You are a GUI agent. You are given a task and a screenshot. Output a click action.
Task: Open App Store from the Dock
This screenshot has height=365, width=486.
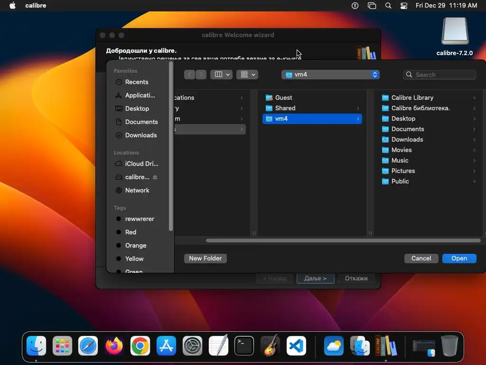pos(166,346)
